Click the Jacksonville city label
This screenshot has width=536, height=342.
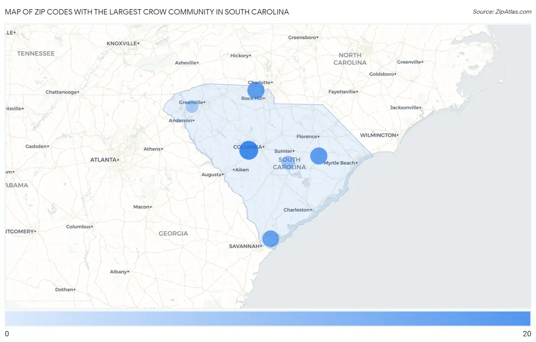[x=404, y=108]
